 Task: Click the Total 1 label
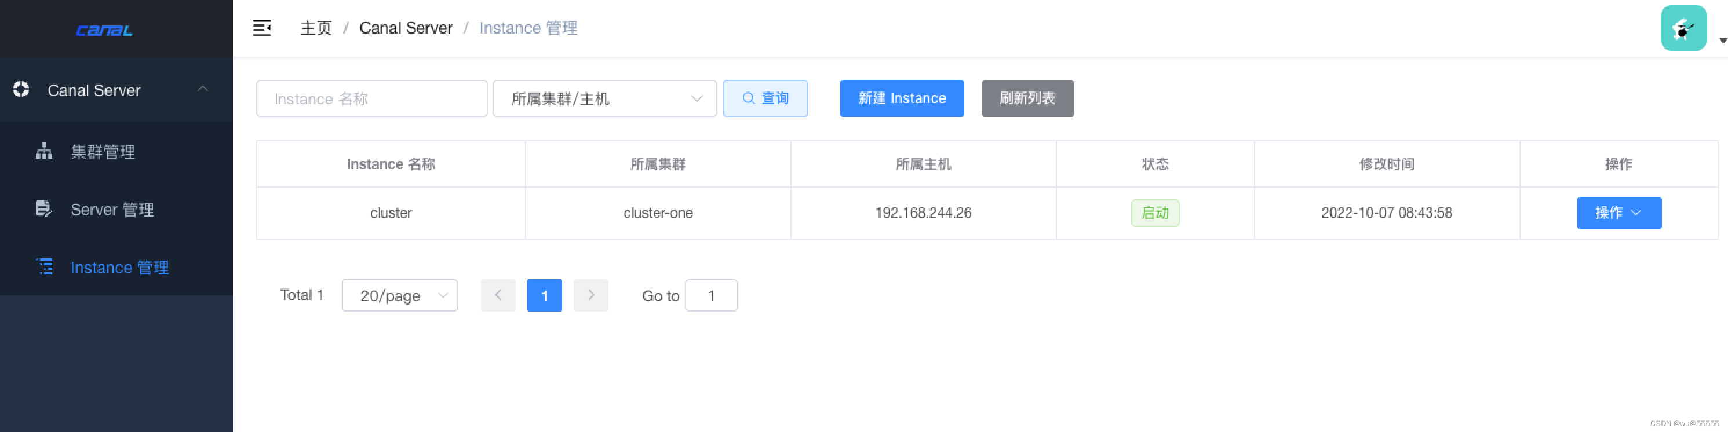click(x=301, y=295)
